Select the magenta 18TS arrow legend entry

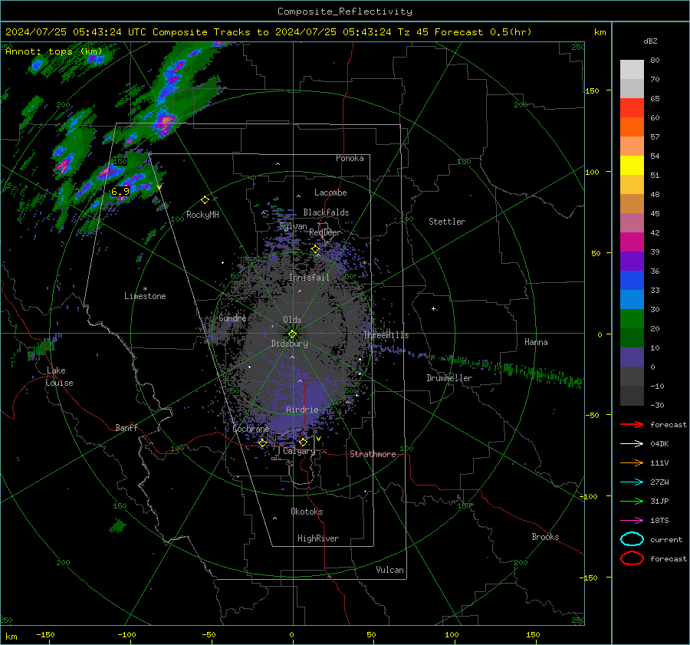632,521
